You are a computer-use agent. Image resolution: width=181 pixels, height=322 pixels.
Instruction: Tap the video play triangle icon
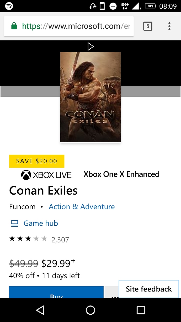coord(91,47)
